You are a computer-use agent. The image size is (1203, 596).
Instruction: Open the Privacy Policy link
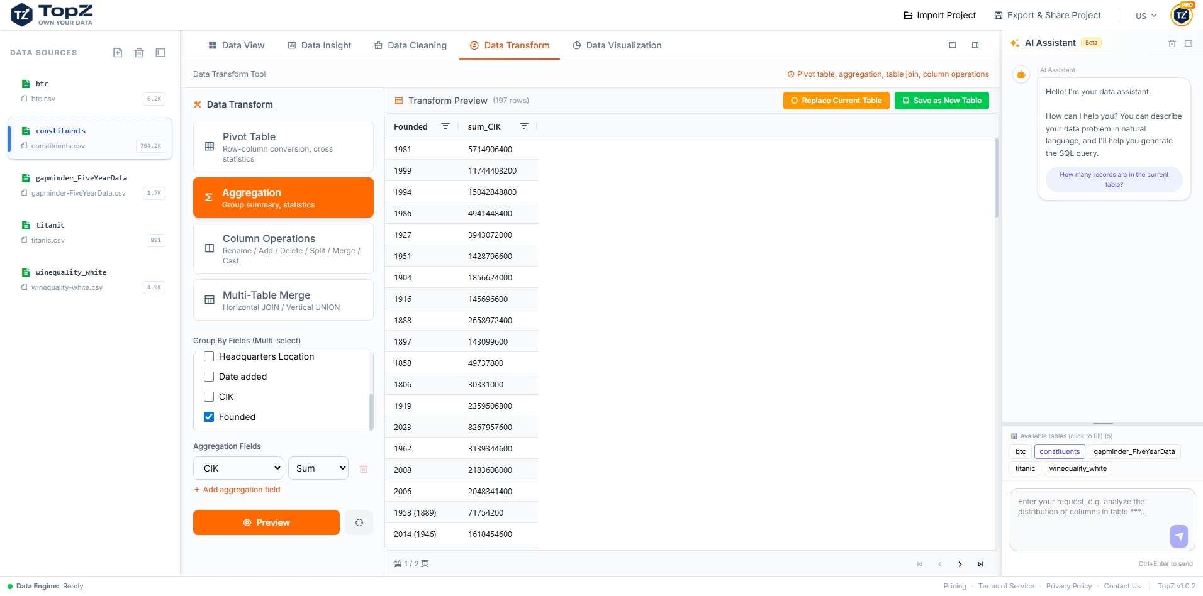(x=1069, y=586)
